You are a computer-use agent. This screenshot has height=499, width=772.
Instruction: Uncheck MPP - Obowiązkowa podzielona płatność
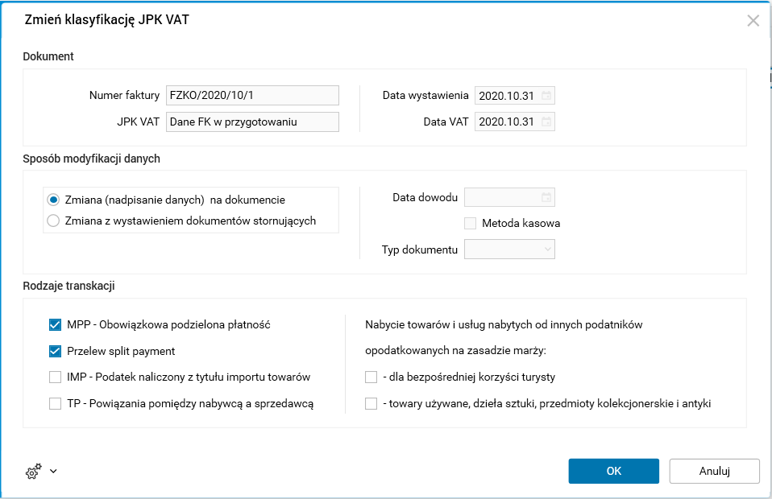(x=56, y=325)
